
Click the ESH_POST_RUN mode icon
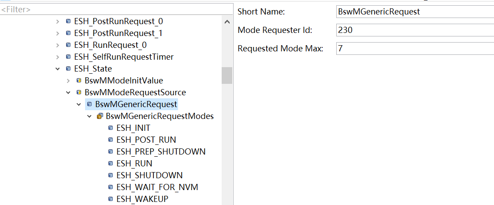[x=111, y=140]
